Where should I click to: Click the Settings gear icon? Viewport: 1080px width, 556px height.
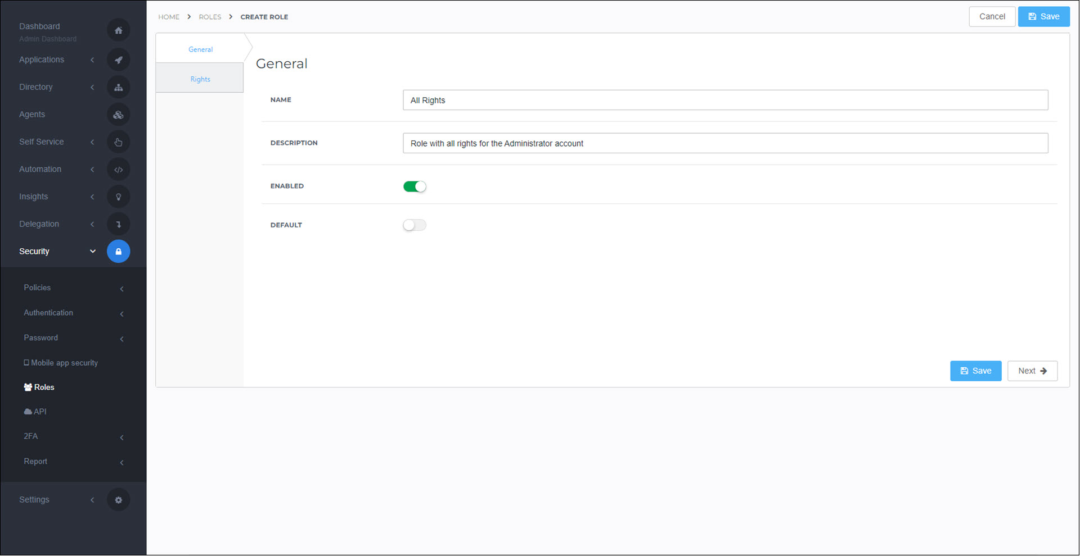[118, 500]
